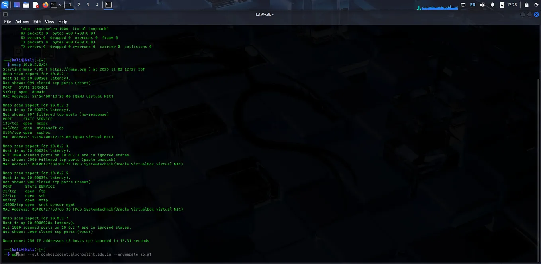
Task: Open the View menu in the terminal
Action: coord(49,22)
